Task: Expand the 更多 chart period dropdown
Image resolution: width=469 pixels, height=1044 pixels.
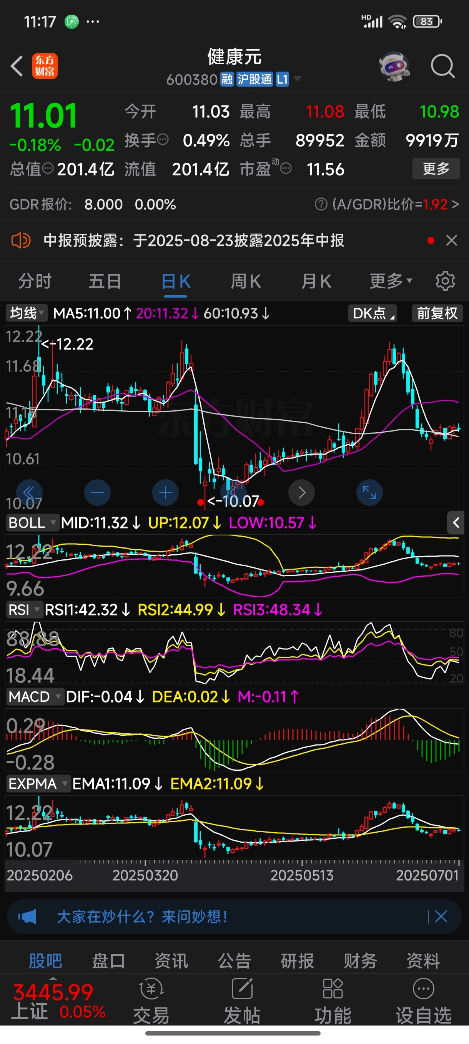Action: [391, 281]
